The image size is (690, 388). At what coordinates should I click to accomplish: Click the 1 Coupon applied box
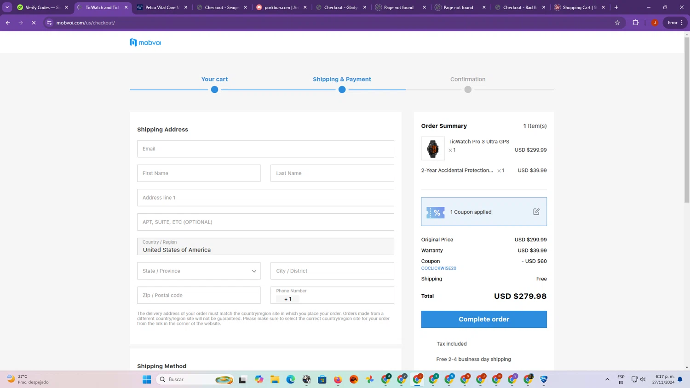[x=484, y=211]
